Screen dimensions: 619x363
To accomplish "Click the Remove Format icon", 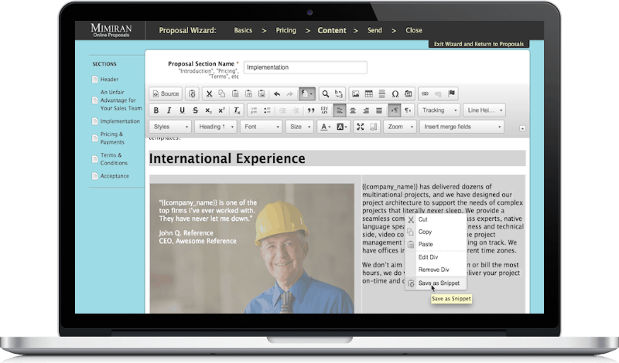I will (237, 110).
